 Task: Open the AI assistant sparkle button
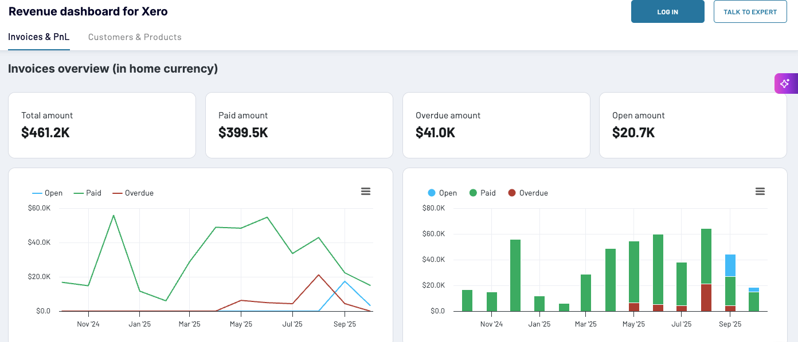click(787, 83)
